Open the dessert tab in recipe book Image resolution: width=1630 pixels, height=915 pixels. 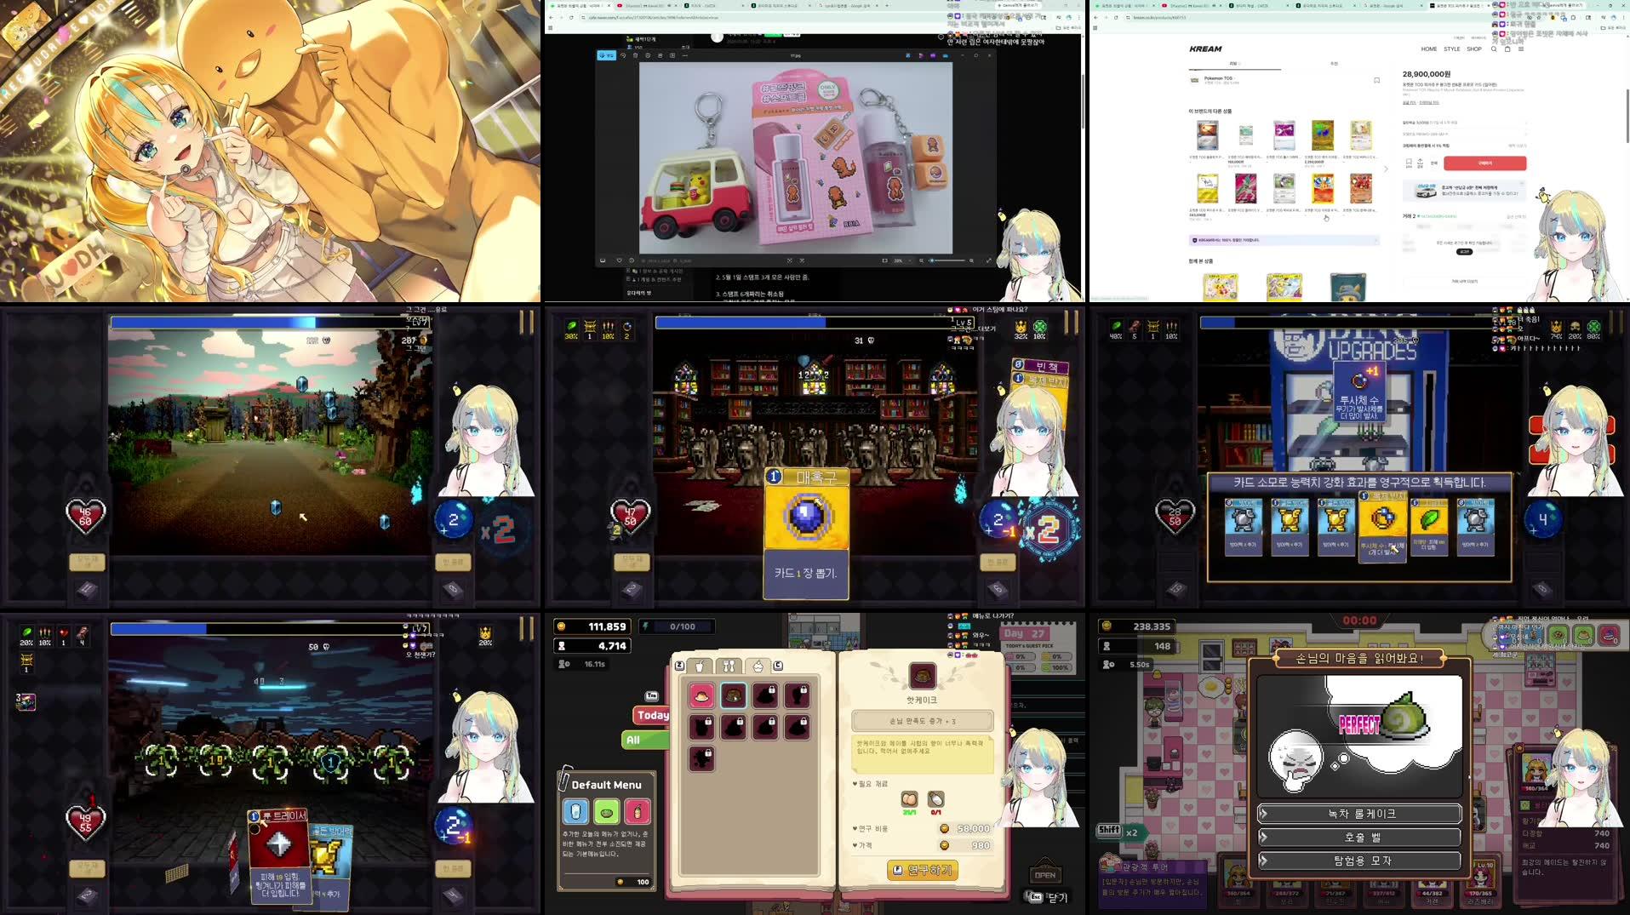[758, 666]
